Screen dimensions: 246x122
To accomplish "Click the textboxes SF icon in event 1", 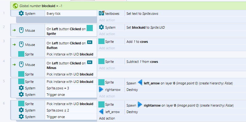I will [101, 14].
